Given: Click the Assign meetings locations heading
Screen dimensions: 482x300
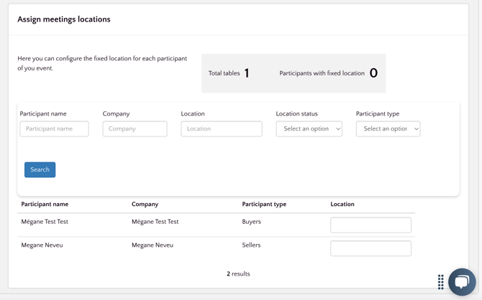Looking at the screenshot, I should pyautogui.click(x=64, y=19).
